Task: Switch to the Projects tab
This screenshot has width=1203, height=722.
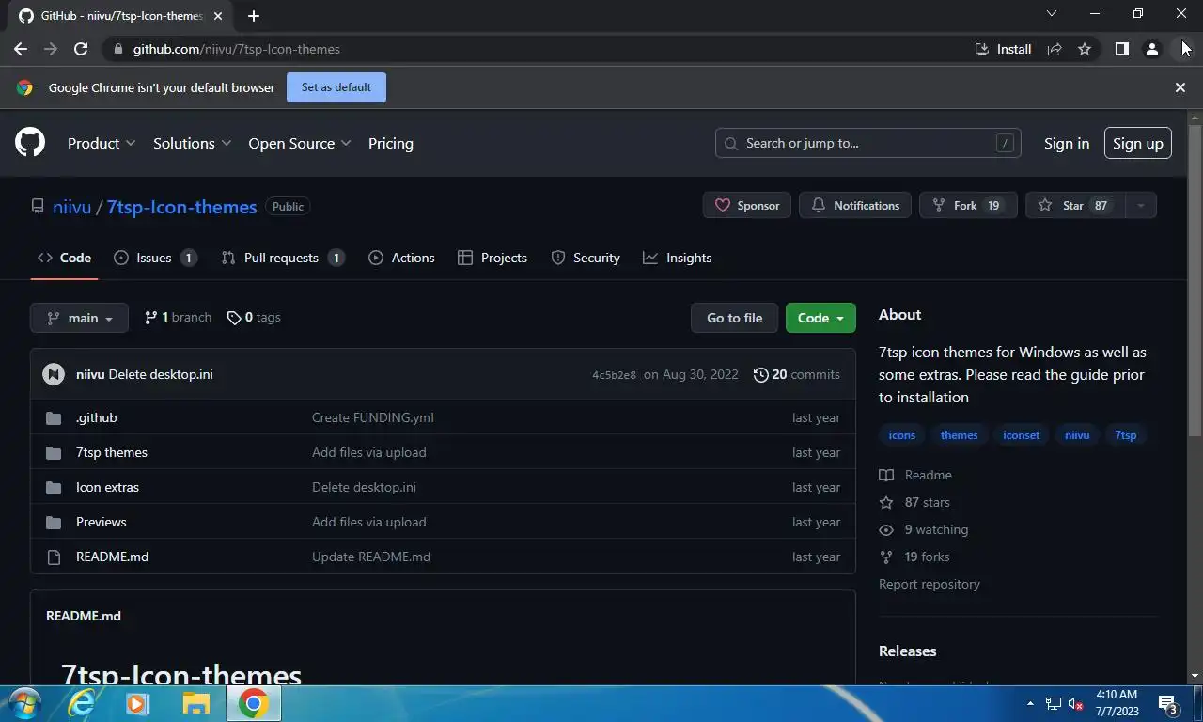Action: (x=492, y=258)
